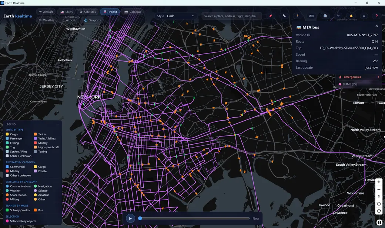Image resolution: width=385 pixels, height=228 pixels.
Task: Maximize the Earth Realtime window
Action: (367, 3)
